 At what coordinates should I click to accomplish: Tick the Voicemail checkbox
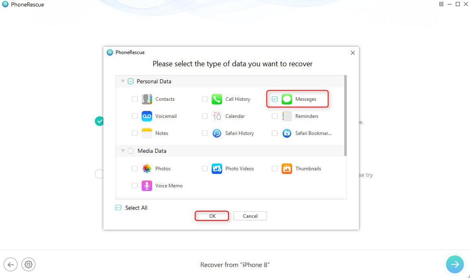click(x=135, y=116)
